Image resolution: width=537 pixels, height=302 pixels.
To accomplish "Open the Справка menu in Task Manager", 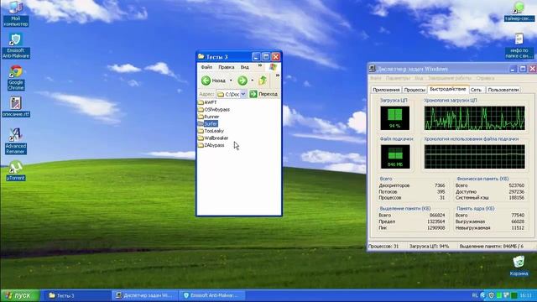I will [x=485, y=78].
